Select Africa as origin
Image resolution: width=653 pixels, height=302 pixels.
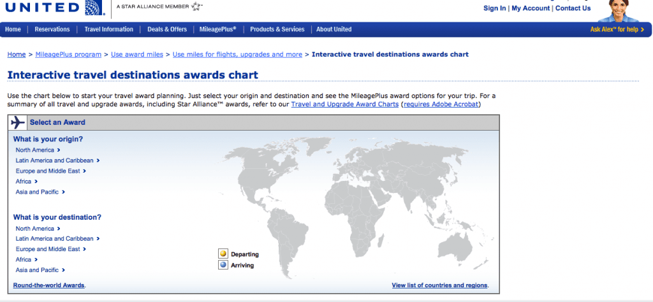[27, 182]
